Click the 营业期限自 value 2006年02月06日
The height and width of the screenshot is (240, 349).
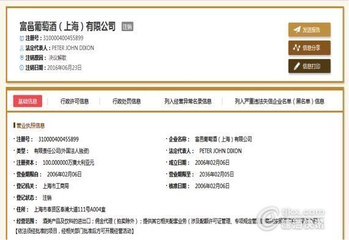[x=64, y=175]
